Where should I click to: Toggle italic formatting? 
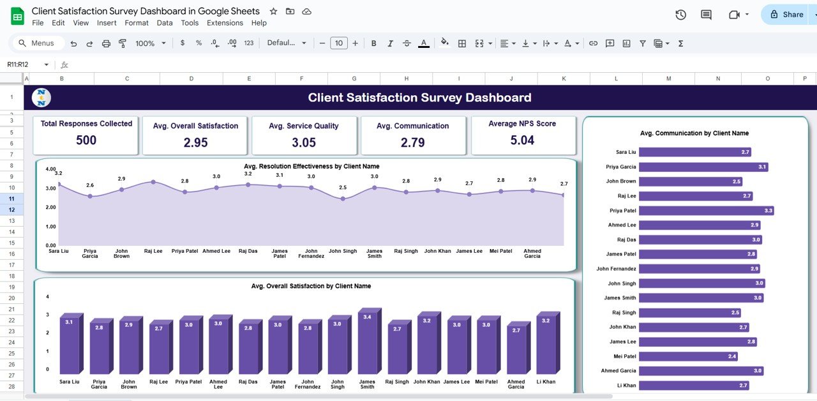(390, 43)
